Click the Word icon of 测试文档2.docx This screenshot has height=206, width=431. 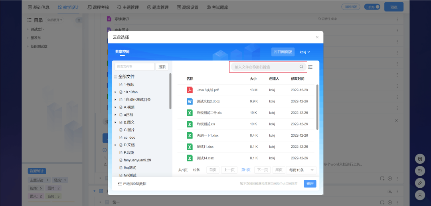click(190, 101)
